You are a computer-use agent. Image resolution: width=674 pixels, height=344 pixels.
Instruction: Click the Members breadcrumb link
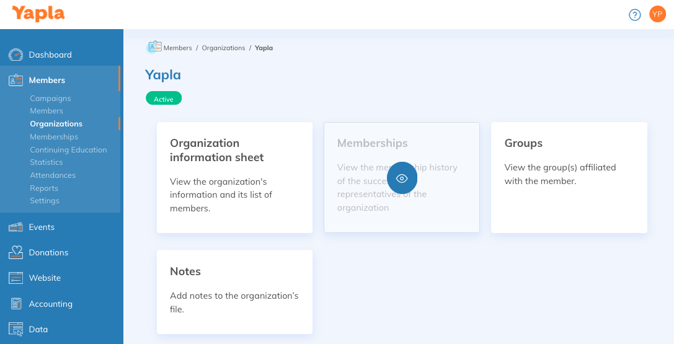click(x=177, y=48)
